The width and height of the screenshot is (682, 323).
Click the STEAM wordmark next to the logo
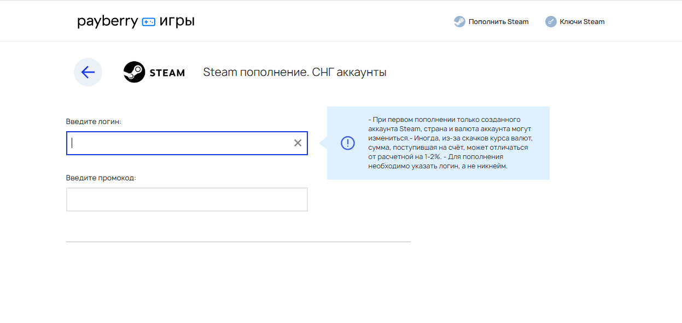coord(167,72)
